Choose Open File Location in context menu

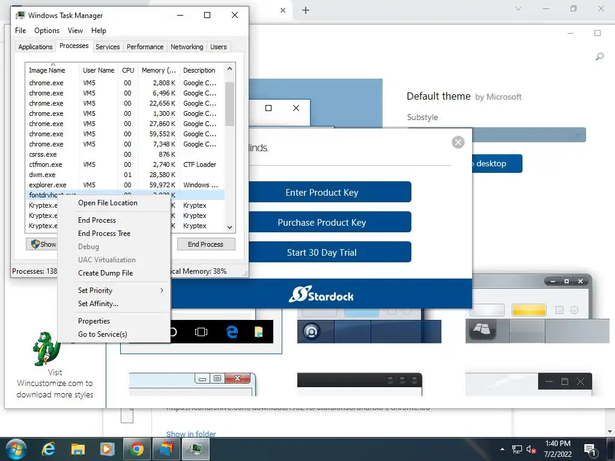coord(114,203)
